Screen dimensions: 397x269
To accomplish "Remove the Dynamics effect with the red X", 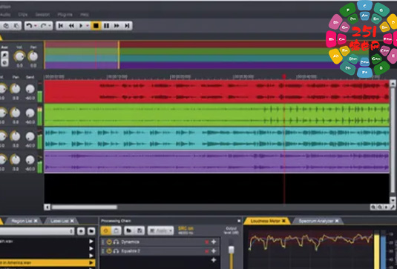I will click(206, 242).
